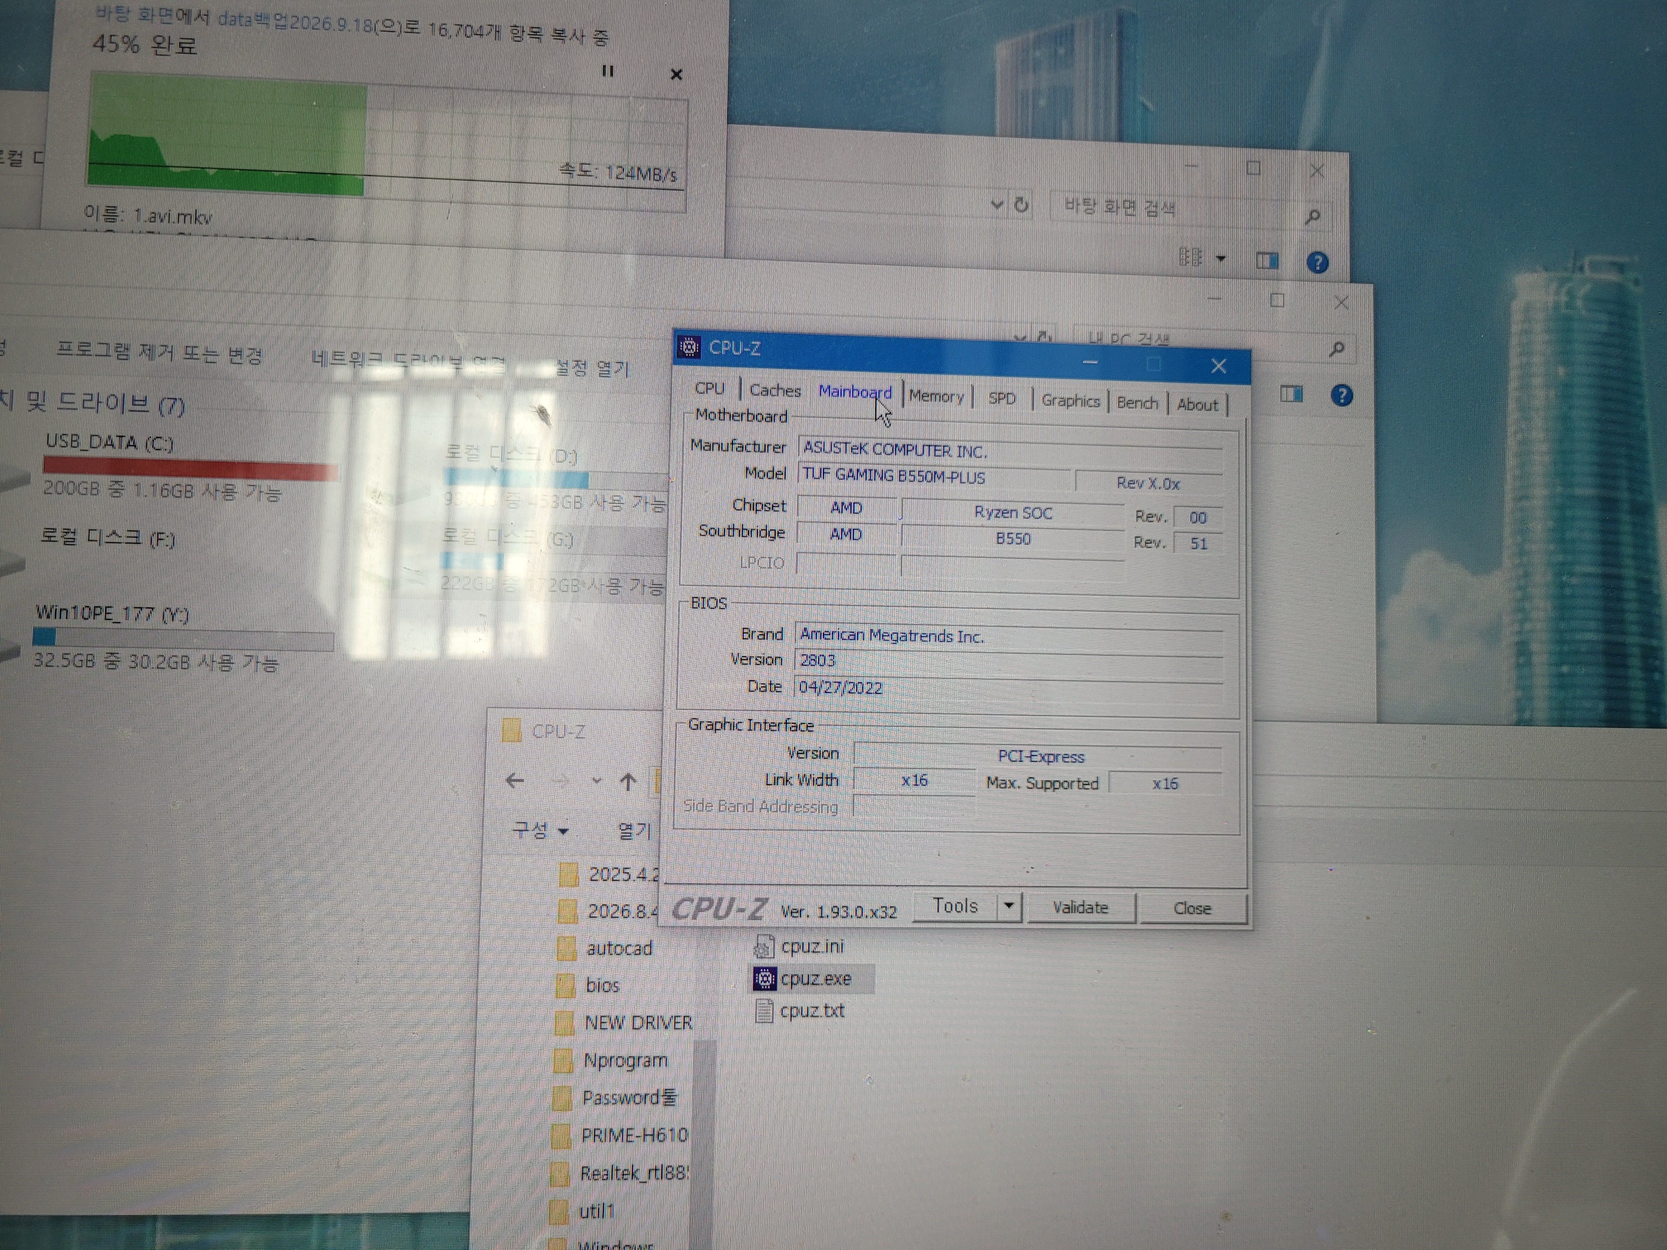Select the cpuz.txt file
The image size is (1667, 1250).
tap(800, 1010)
